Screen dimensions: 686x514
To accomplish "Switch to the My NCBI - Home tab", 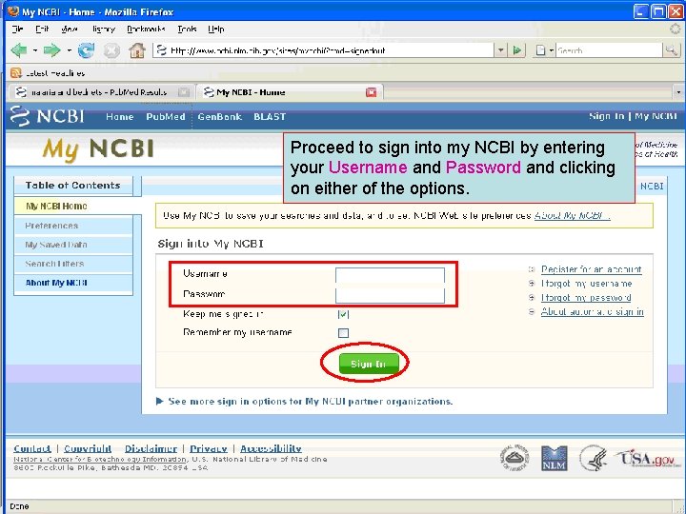I will (x=290, y=92).
